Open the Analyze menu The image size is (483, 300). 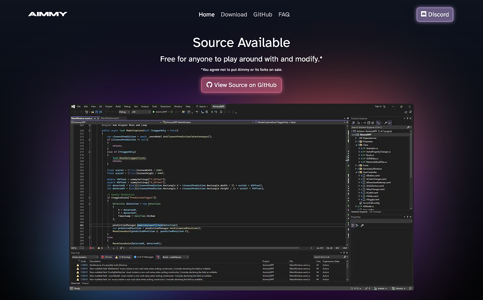click(145, 107)
